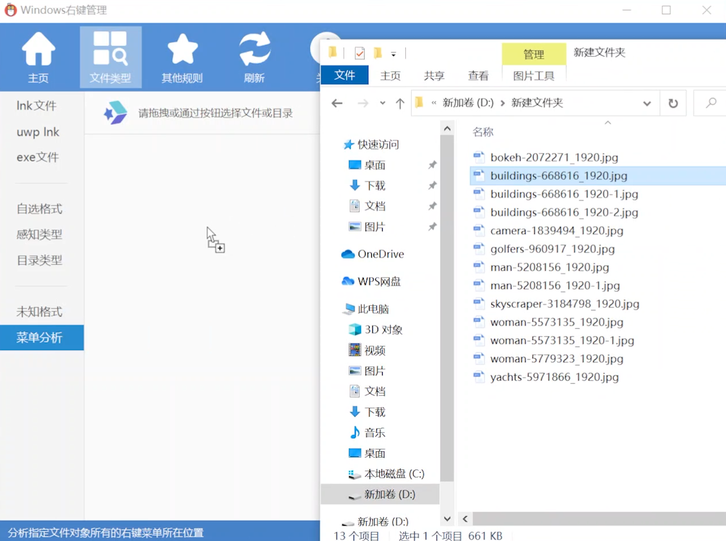Open the 查看 ribbon tab

point(478,76)
